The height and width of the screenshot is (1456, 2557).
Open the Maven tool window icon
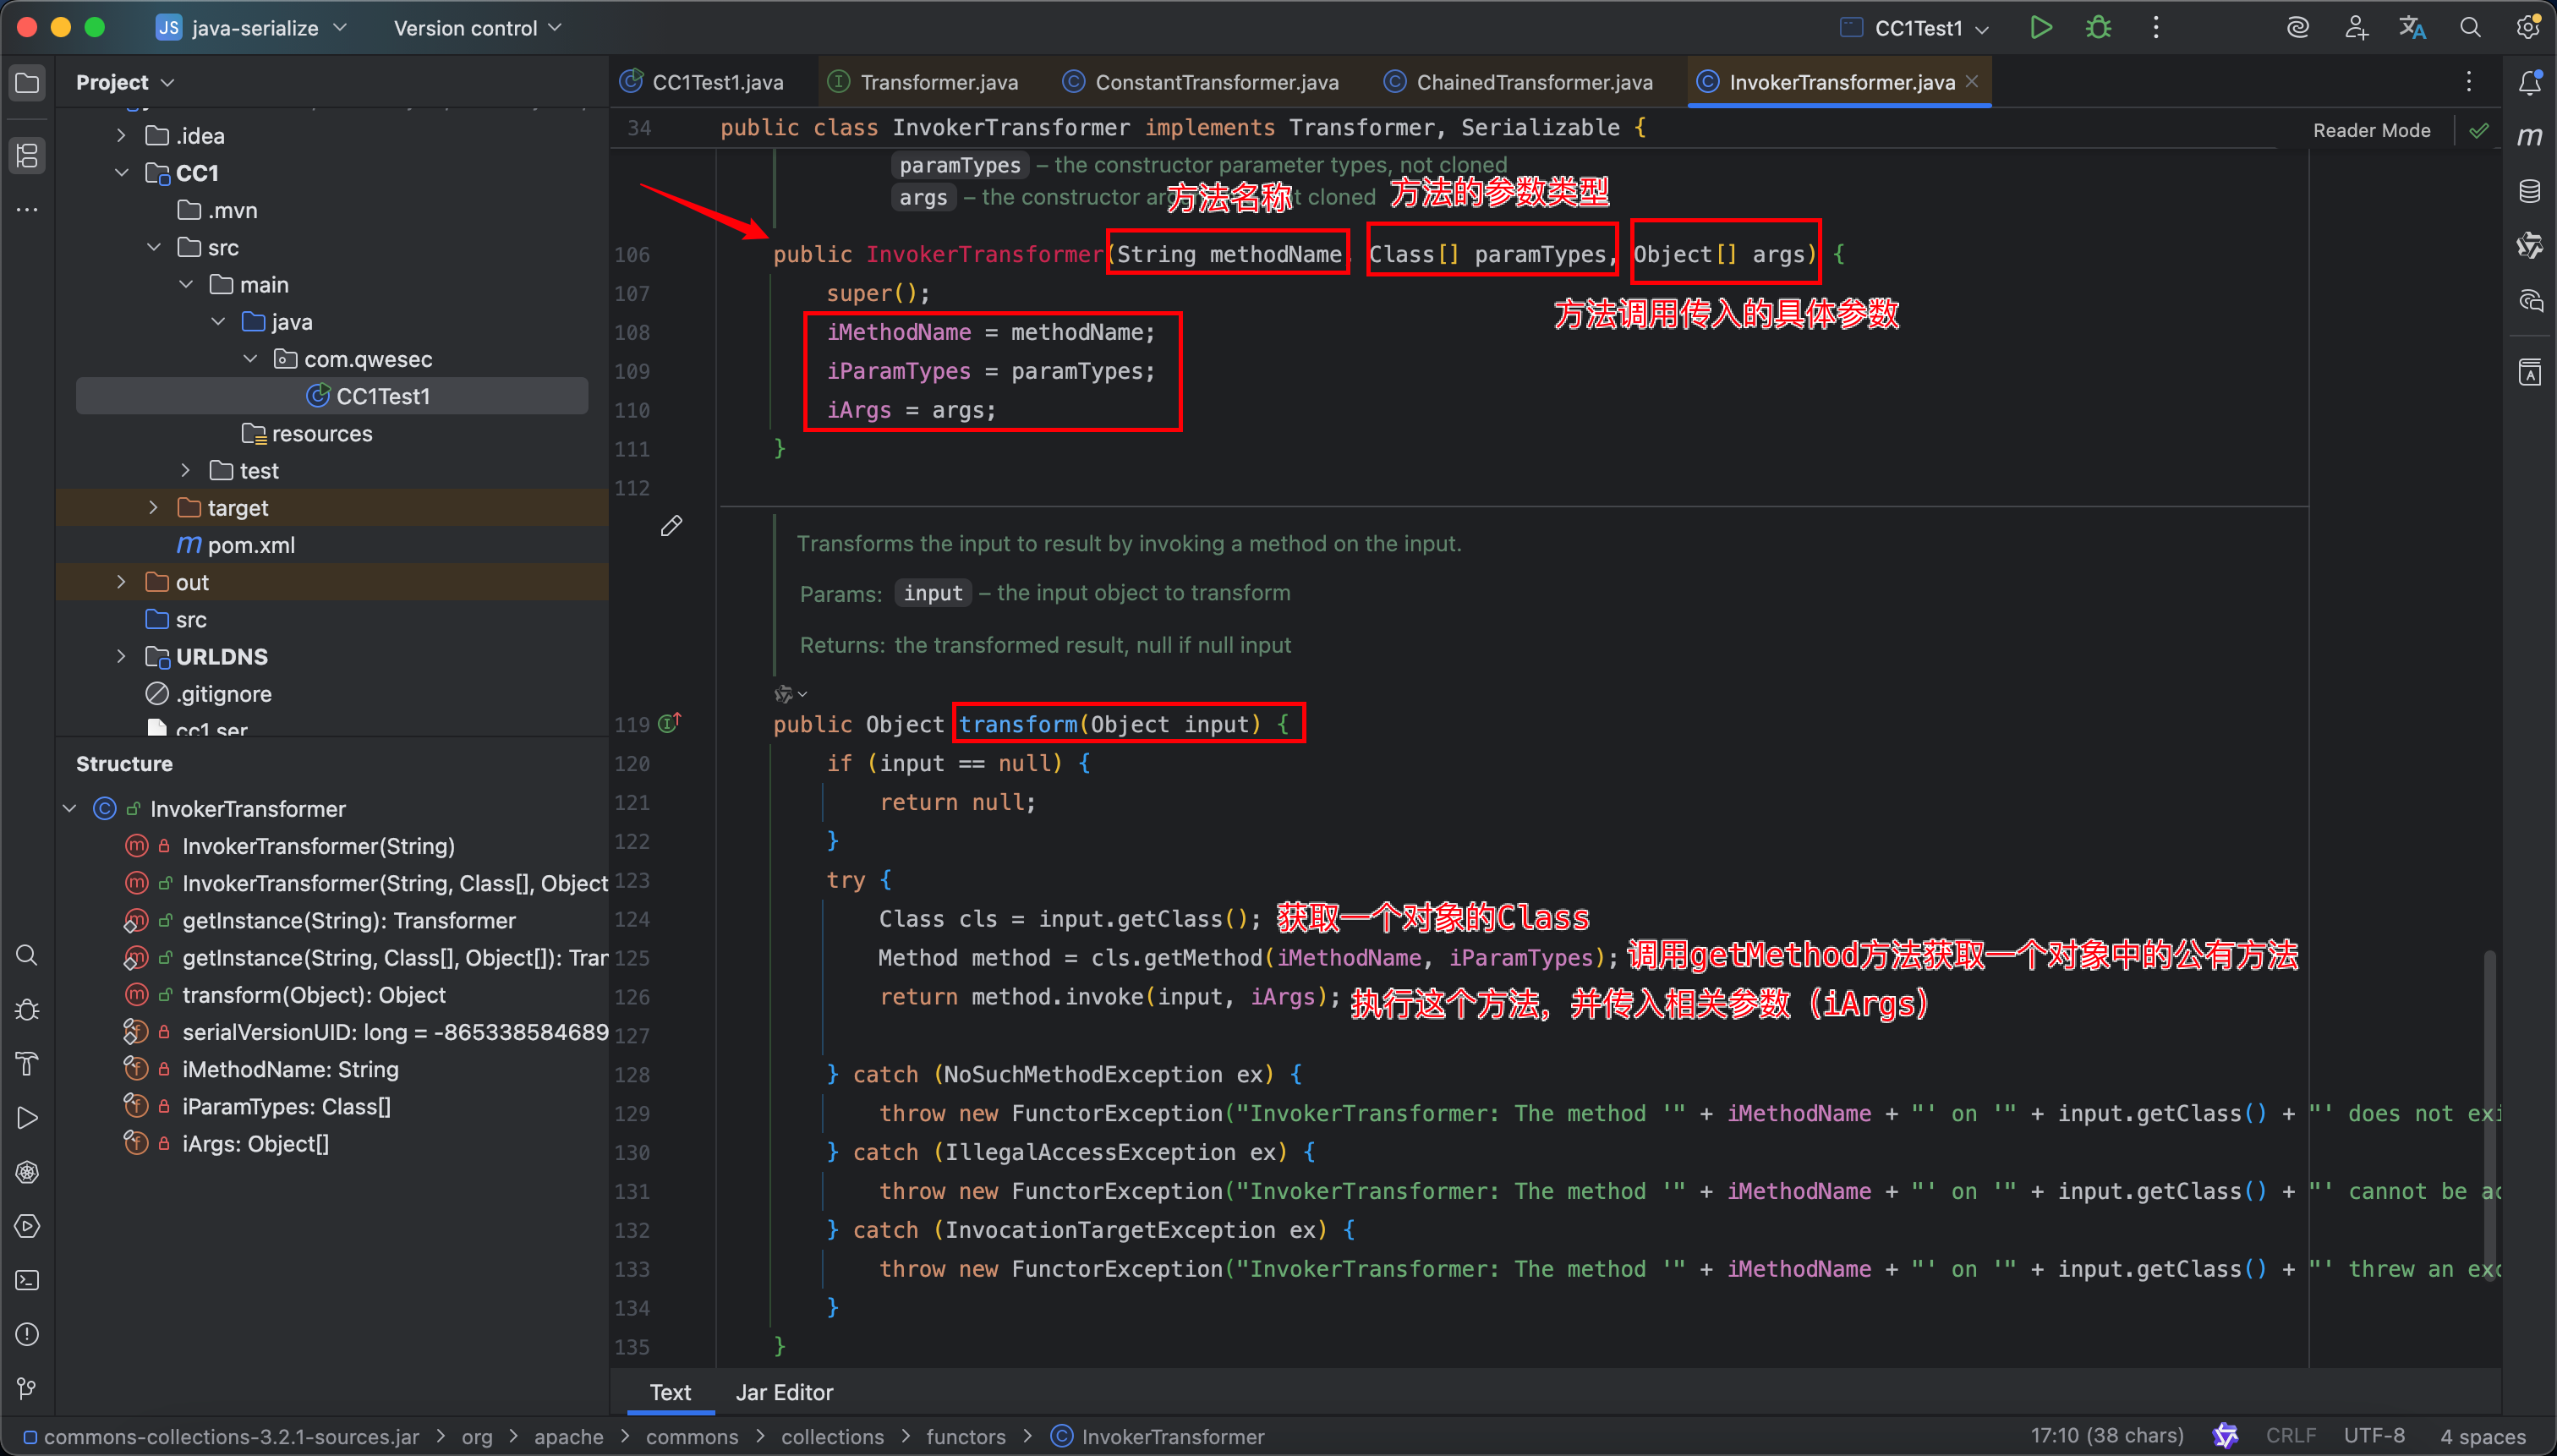pos(2529,137)
